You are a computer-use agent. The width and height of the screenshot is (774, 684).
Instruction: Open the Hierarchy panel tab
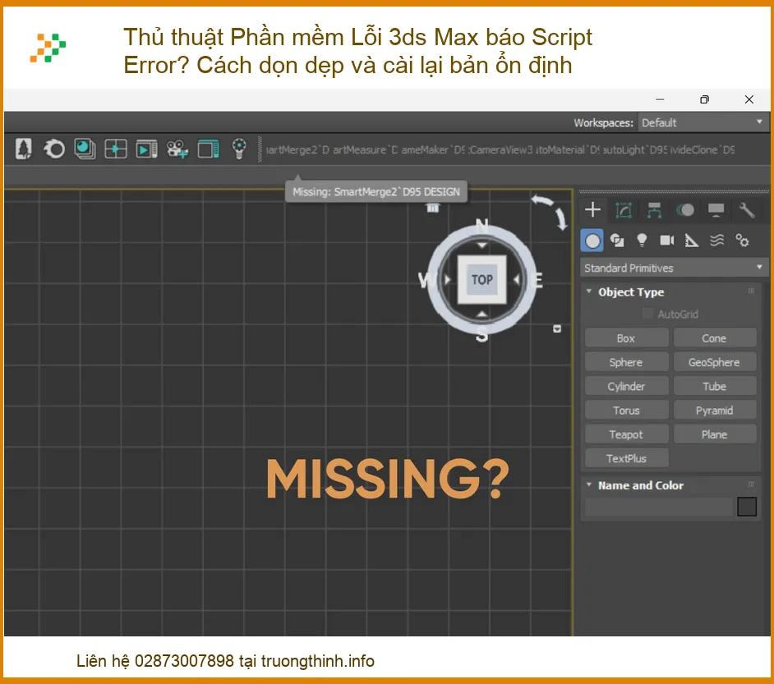click(x=654, y=210)
